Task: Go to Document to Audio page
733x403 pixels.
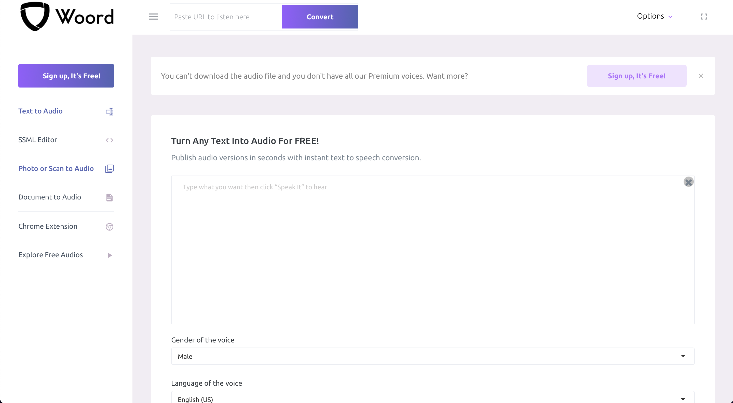Action: point(49,197)
